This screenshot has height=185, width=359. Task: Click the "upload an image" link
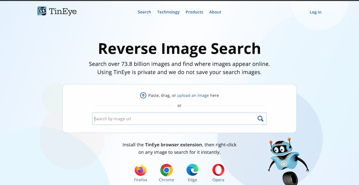[193, 95]
